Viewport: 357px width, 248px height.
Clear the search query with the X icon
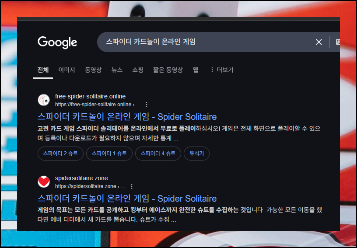click(x=319, y=42)
